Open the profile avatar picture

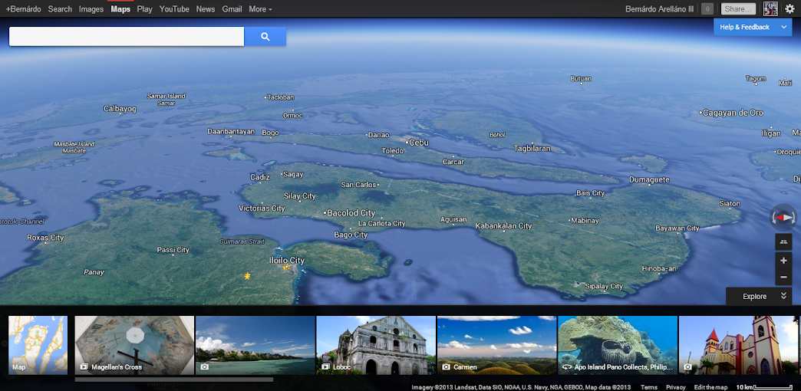tap(770, 8)
